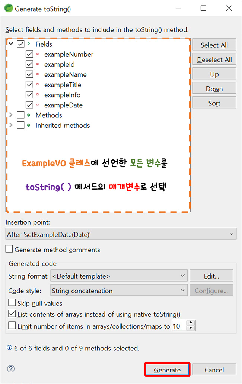This screenshot has height=384, width=242.
Task: Expand the Inherited methods tree node
Action: pos(11,125)
